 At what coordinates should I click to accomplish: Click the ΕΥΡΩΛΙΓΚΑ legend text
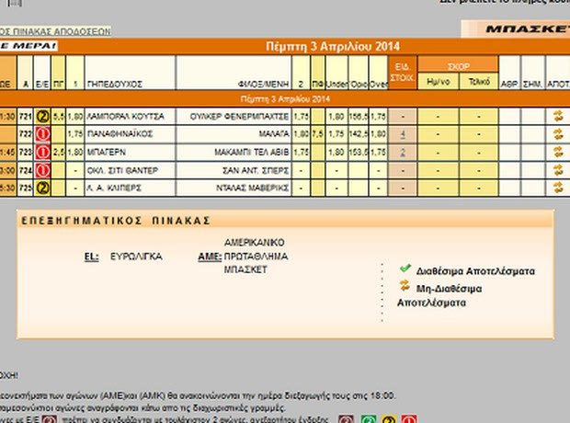point(136,257)
